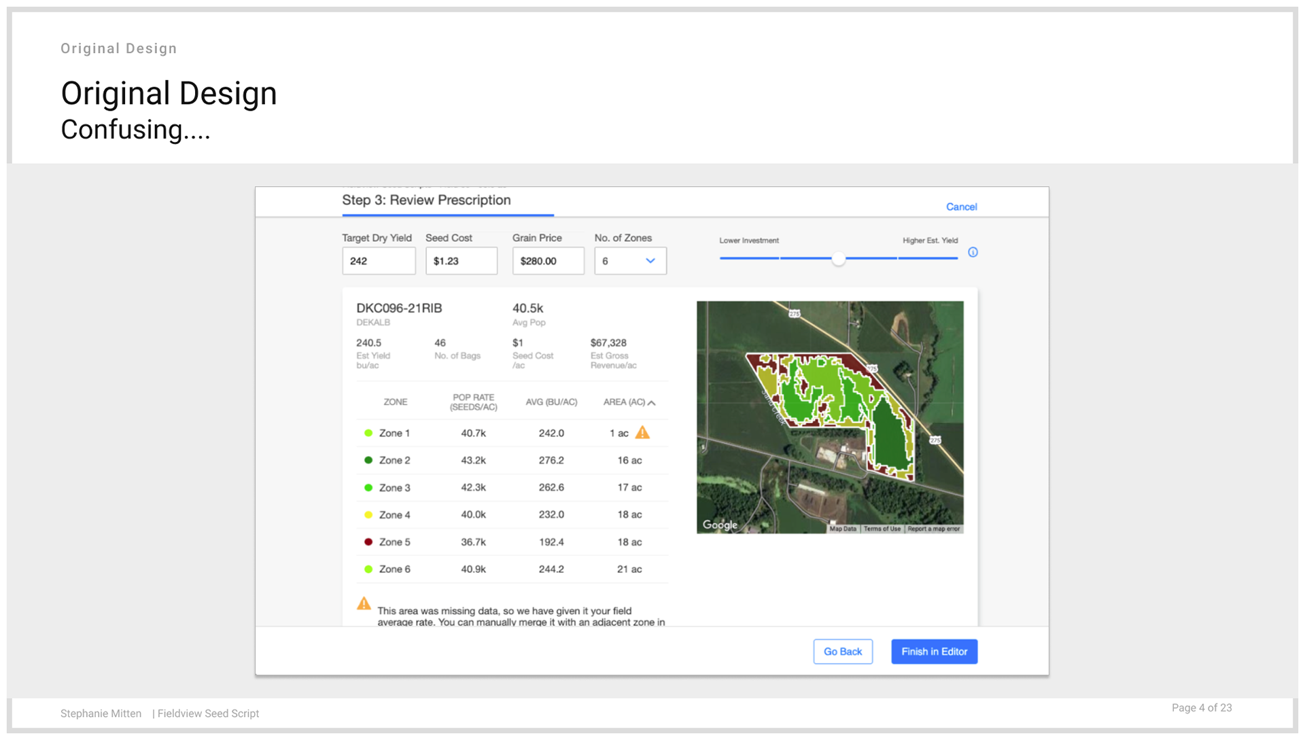Click the Zone 5 row label
1305x740 pixels.
394,542
